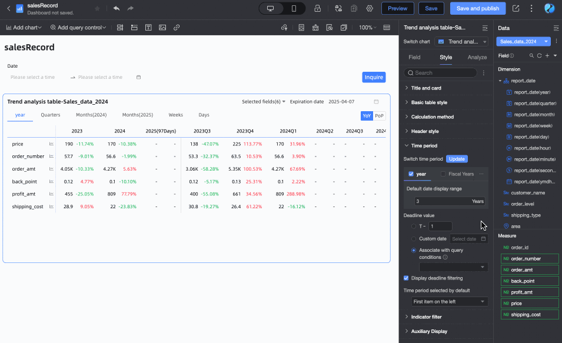The height and width of the screenshot is (343, 562).
Task: Click the Save and publish button
Action: (x=477, y=8)
